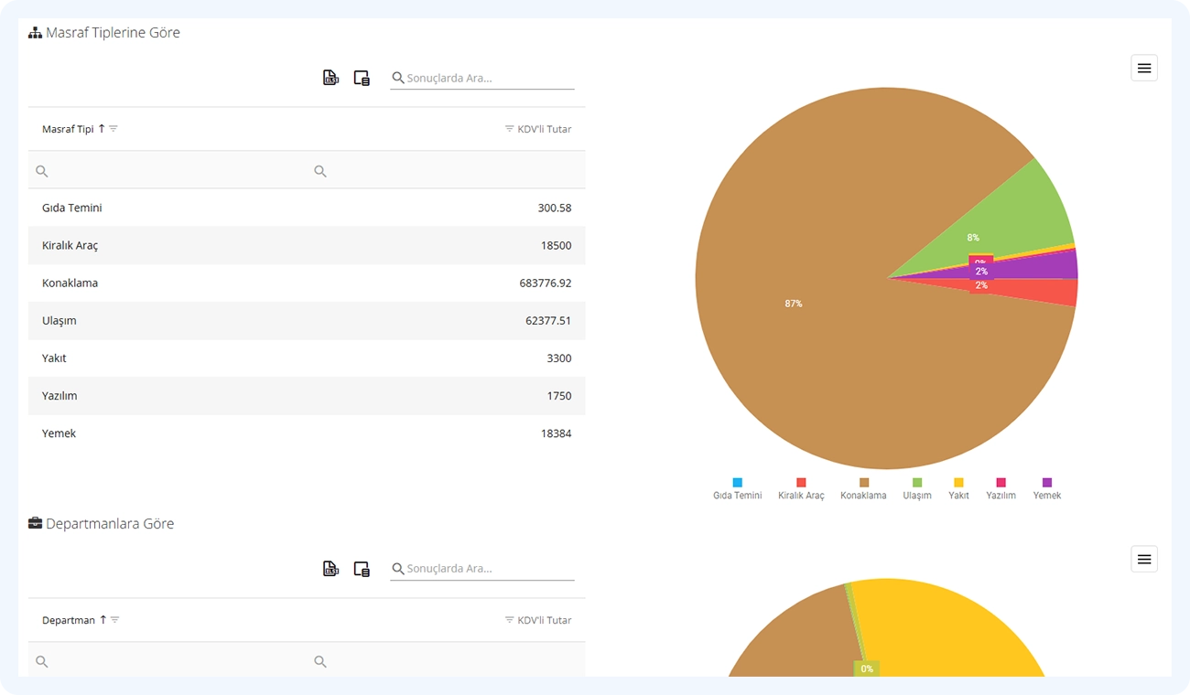Click search icon in Departman filter row
Screen dimensions: 1190x695
42,661
